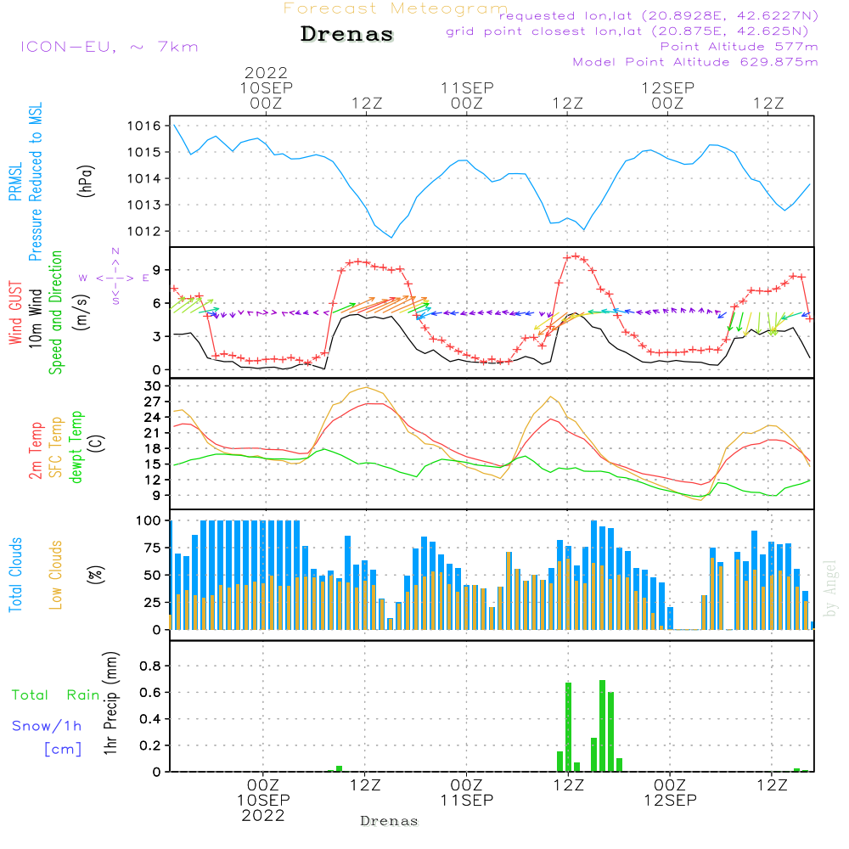Click Model Point Altitude 629.875m text

point(695,62)
